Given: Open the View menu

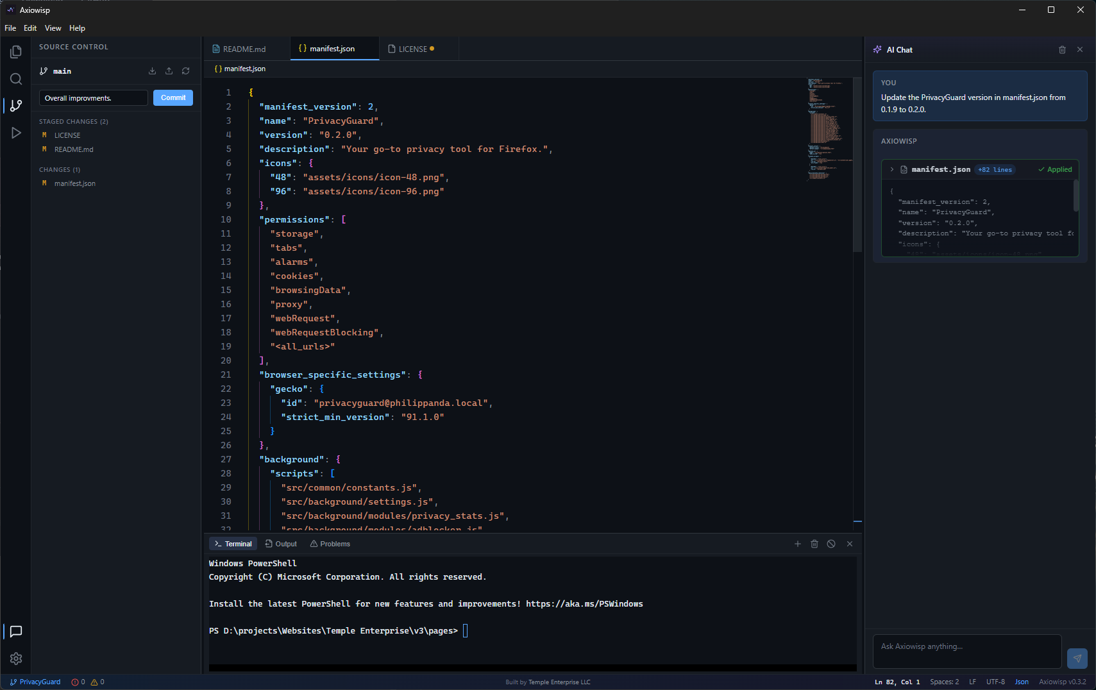Looking at the screenshot, I should click(53, 28).
